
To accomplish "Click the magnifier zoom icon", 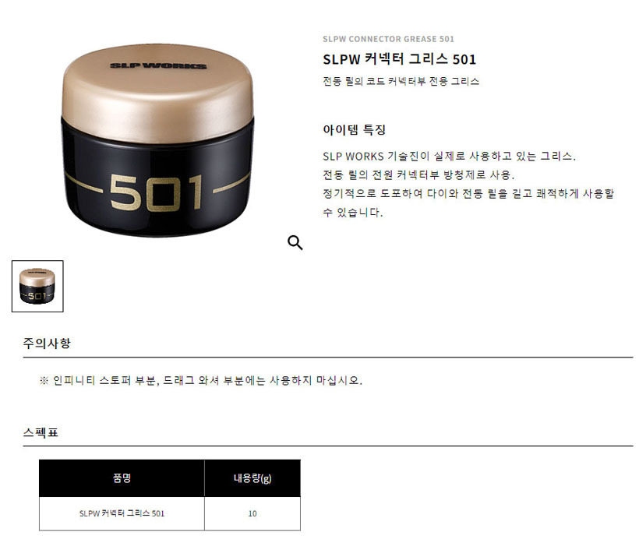I will point(295,242).
